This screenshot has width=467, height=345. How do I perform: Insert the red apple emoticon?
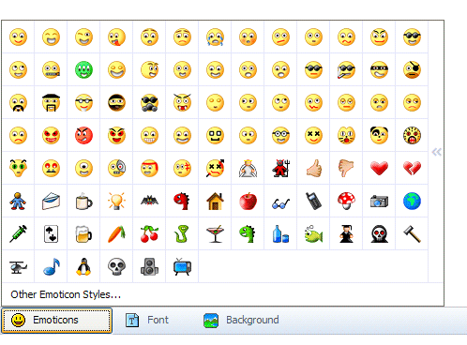[248, 201]
